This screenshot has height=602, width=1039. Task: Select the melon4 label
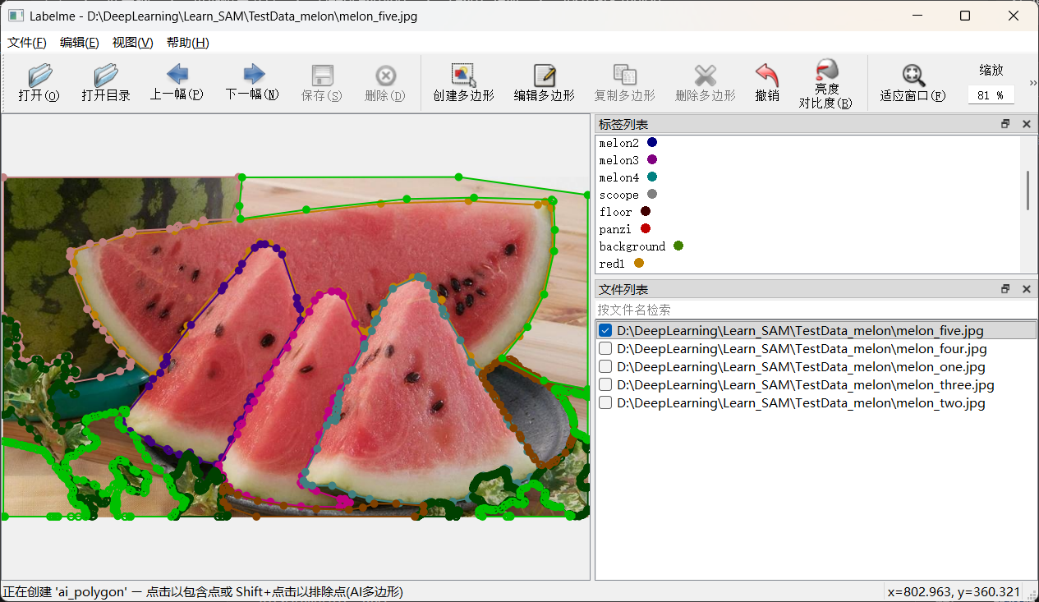click(x=618, y=177)
